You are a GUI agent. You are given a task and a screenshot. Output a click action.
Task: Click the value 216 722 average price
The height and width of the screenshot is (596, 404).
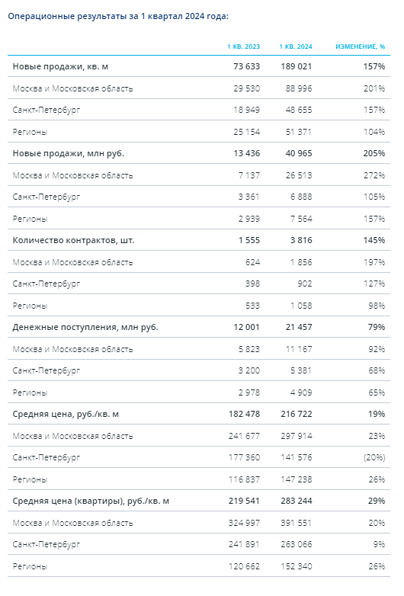pos(297,414)
